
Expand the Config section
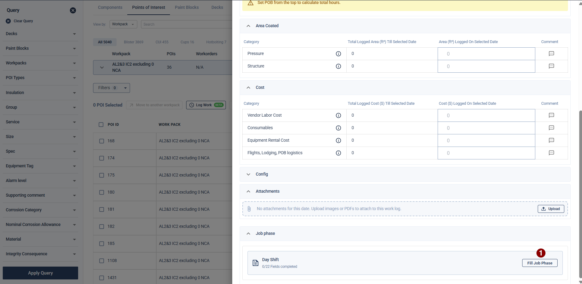click(x=248, y=174)
